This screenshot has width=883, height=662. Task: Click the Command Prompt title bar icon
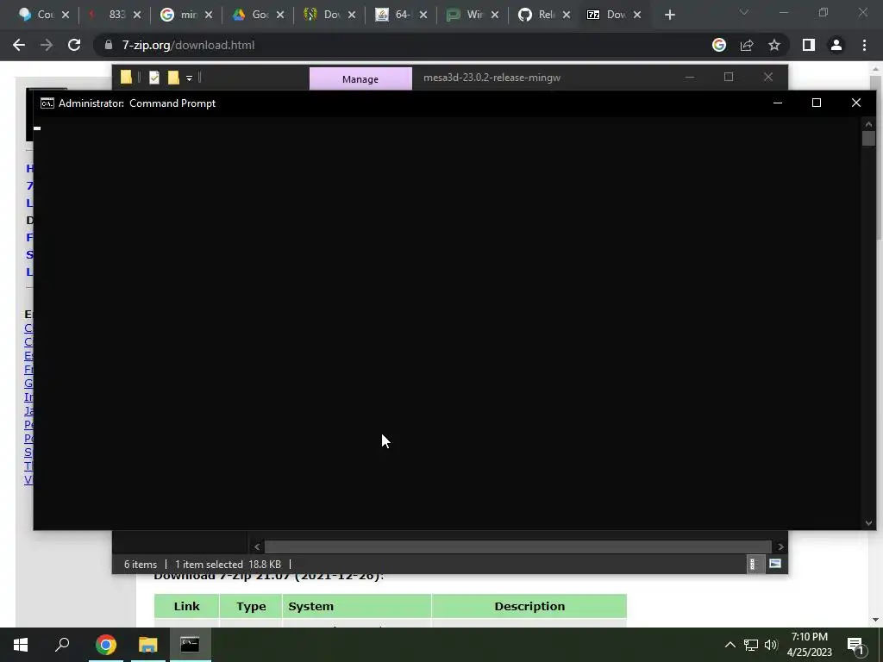click(x=47, y=103)
